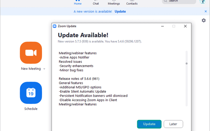Expand the New Meeting options chevron
The height and width of the screenshot is (131, 210).
click(44, 69)
